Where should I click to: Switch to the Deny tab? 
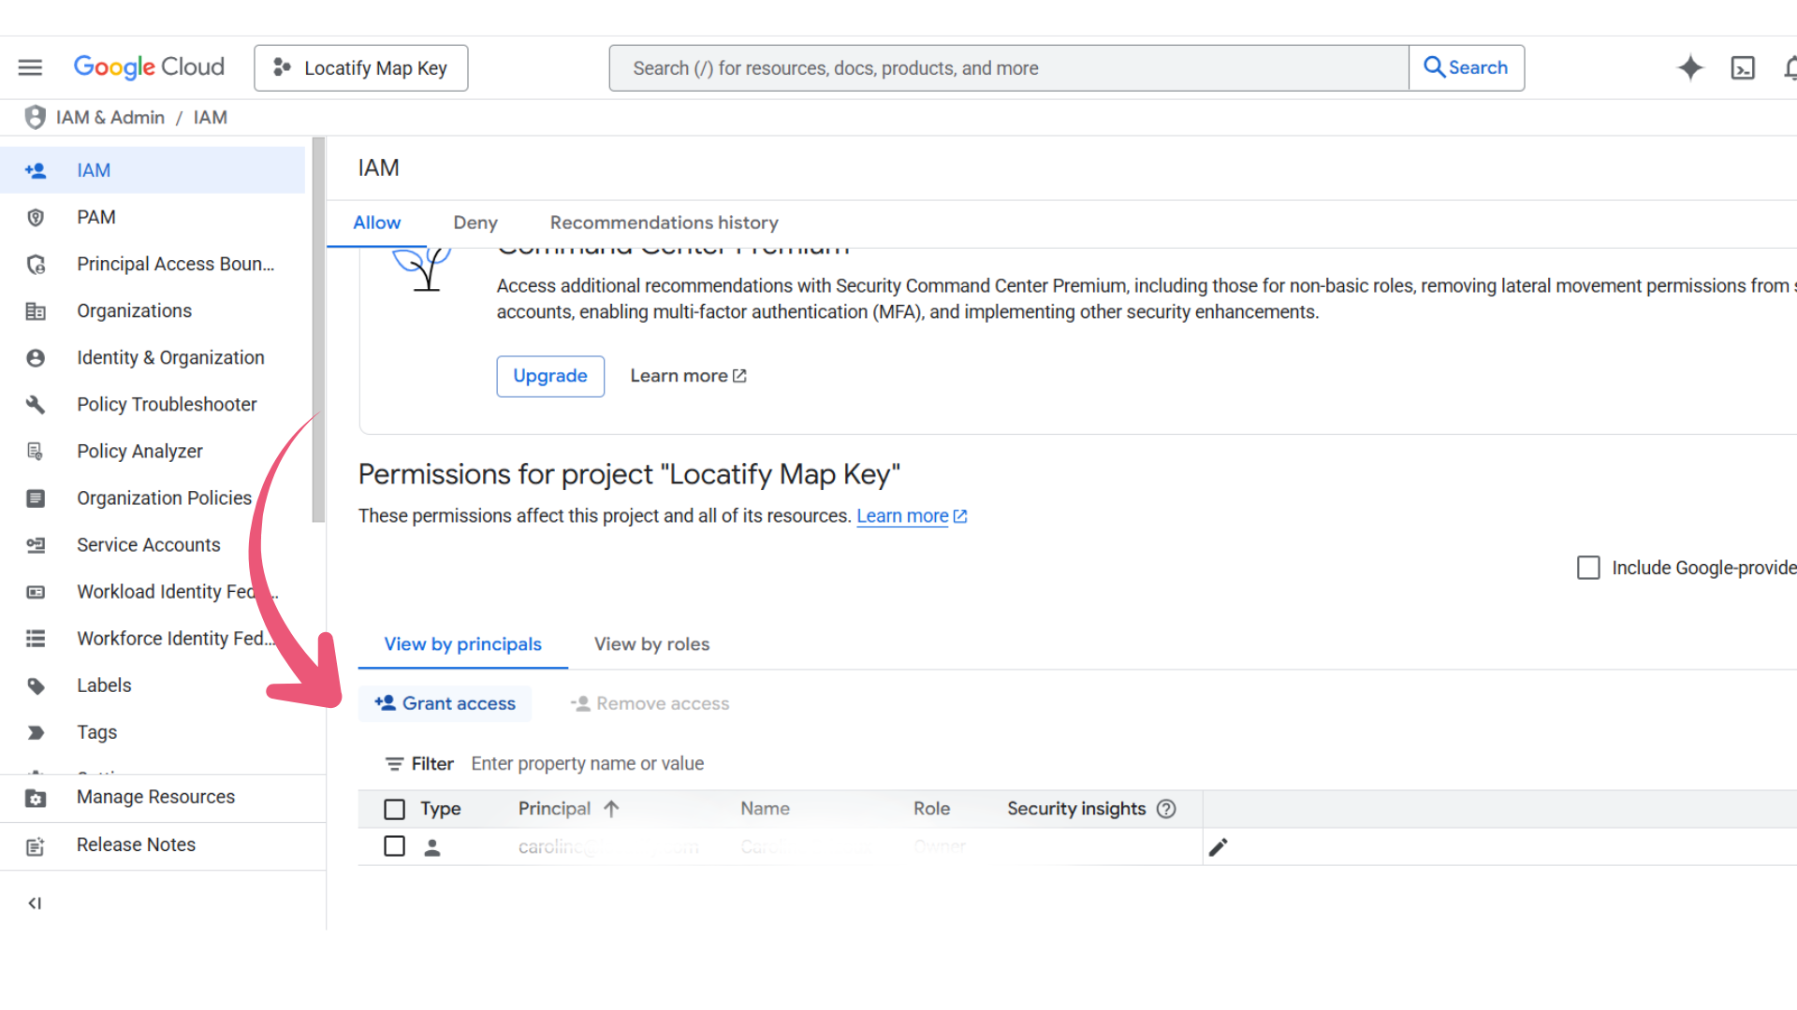tap(475, 223)
